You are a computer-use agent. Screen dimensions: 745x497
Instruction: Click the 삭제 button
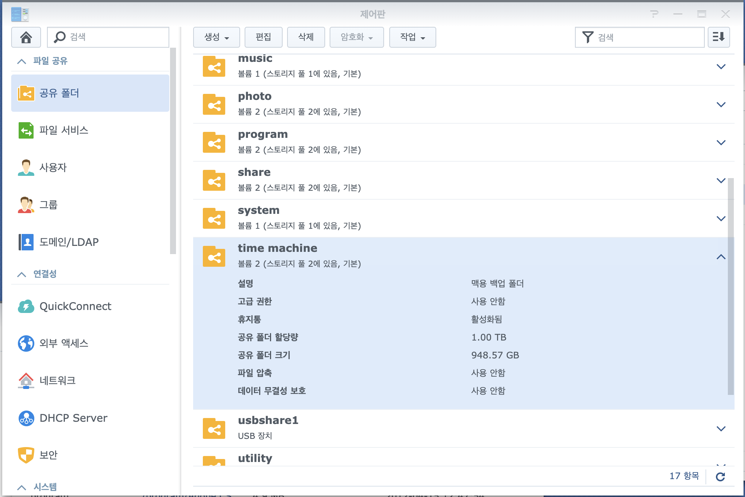click(306, 37)
